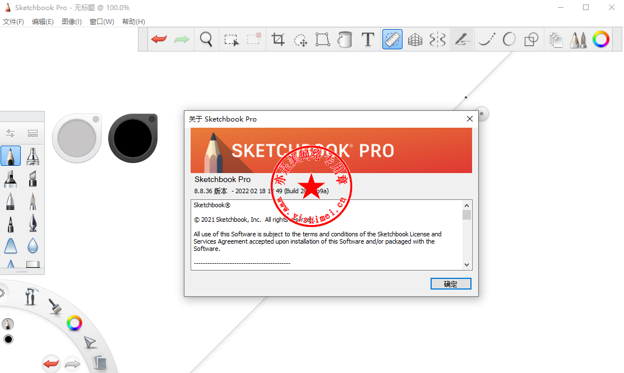Click the black current-color dot in lagoon

pyautogui.click(x=8, y=339)
